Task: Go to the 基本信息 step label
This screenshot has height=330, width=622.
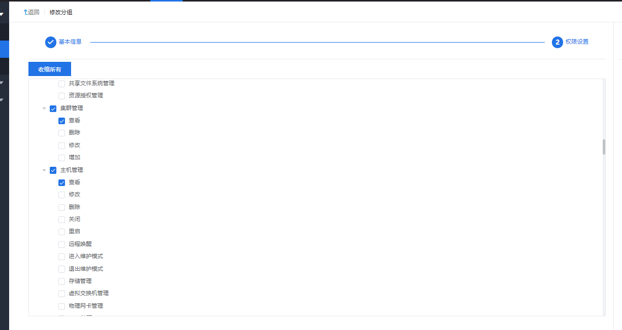Action: point(70,42)
